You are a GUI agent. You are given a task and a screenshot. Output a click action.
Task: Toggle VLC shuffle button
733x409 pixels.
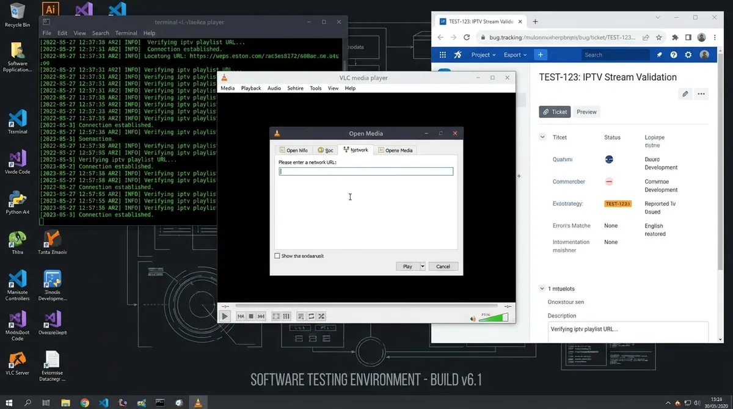point(321,316)
